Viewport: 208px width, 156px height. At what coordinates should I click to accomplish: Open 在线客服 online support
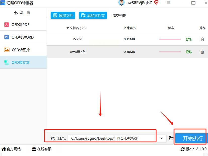(x=42, y=149)
